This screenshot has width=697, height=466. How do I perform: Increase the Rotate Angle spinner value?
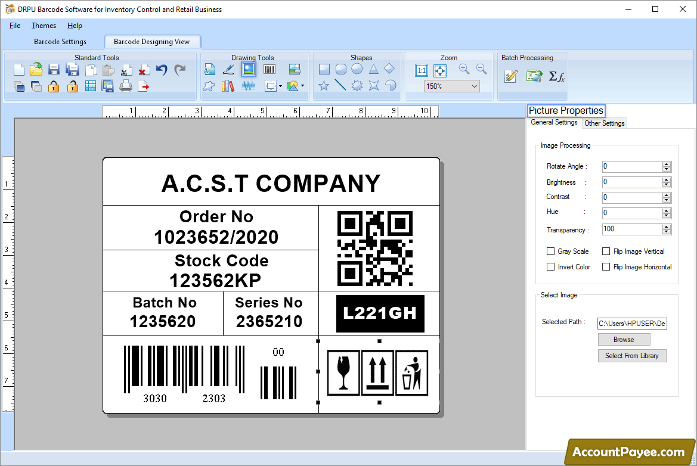(x=667, y=164)
